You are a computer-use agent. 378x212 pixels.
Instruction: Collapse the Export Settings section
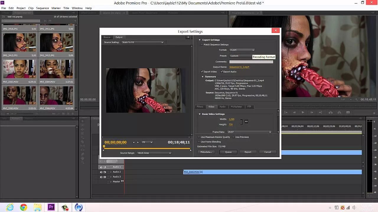(x=200, y=40)
